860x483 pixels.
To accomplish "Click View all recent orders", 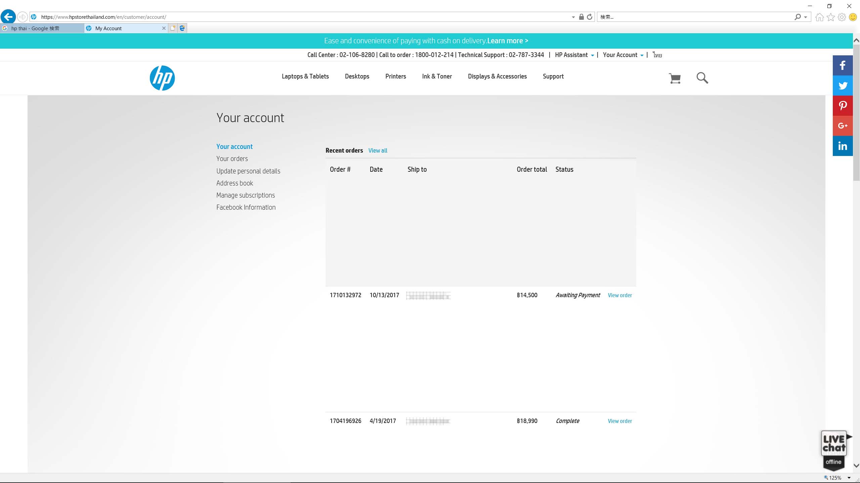I will pos(378,151).
